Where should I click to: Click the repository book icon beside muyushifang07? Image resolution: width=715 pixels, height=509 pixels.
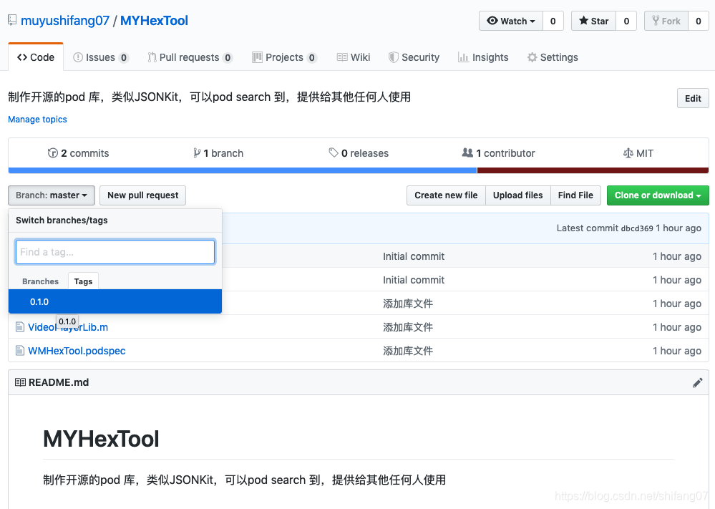(x=12, y=21)
